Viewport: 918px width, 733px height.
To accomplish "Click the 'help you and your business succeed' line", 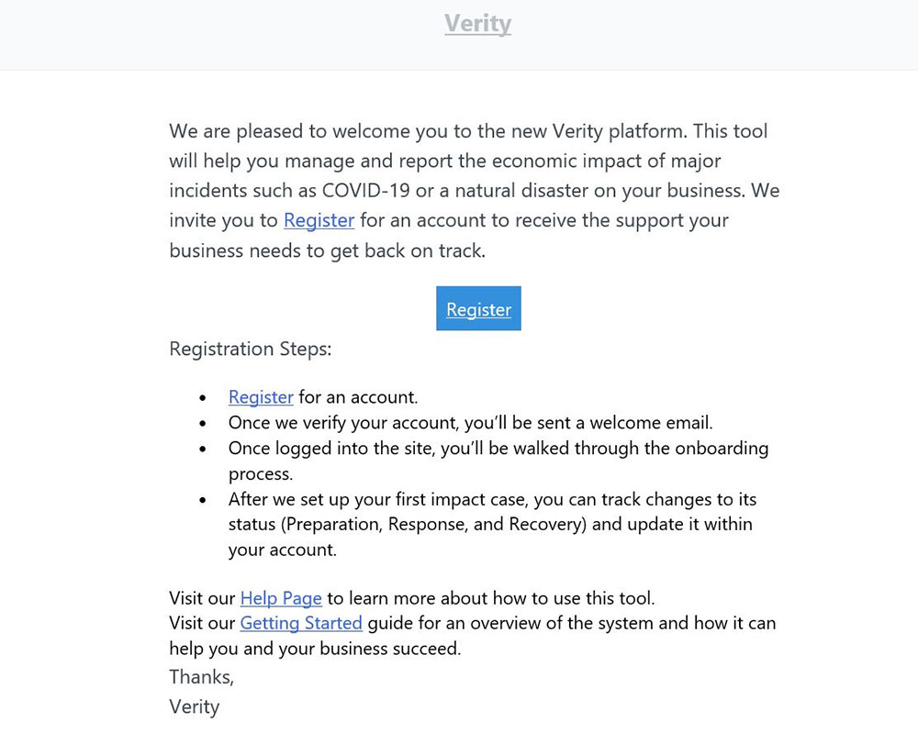I will click(315, 648).
